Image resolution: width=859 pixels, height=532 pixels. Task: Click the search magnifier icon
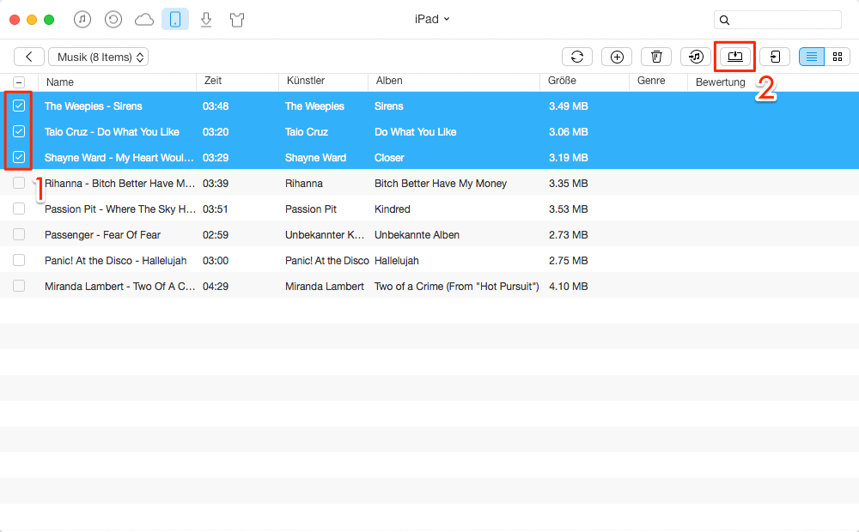tap(724, 21)
